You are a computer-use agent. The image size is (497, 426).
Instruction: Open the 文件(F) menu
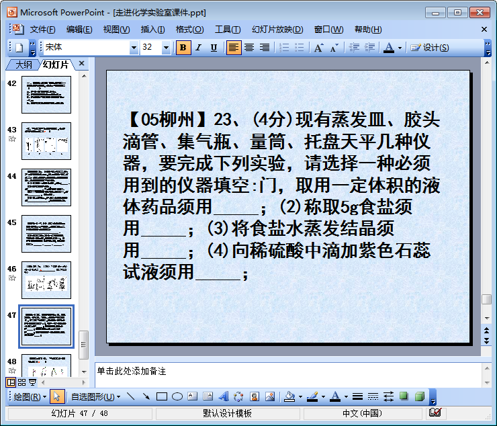[x=42, y=30]
